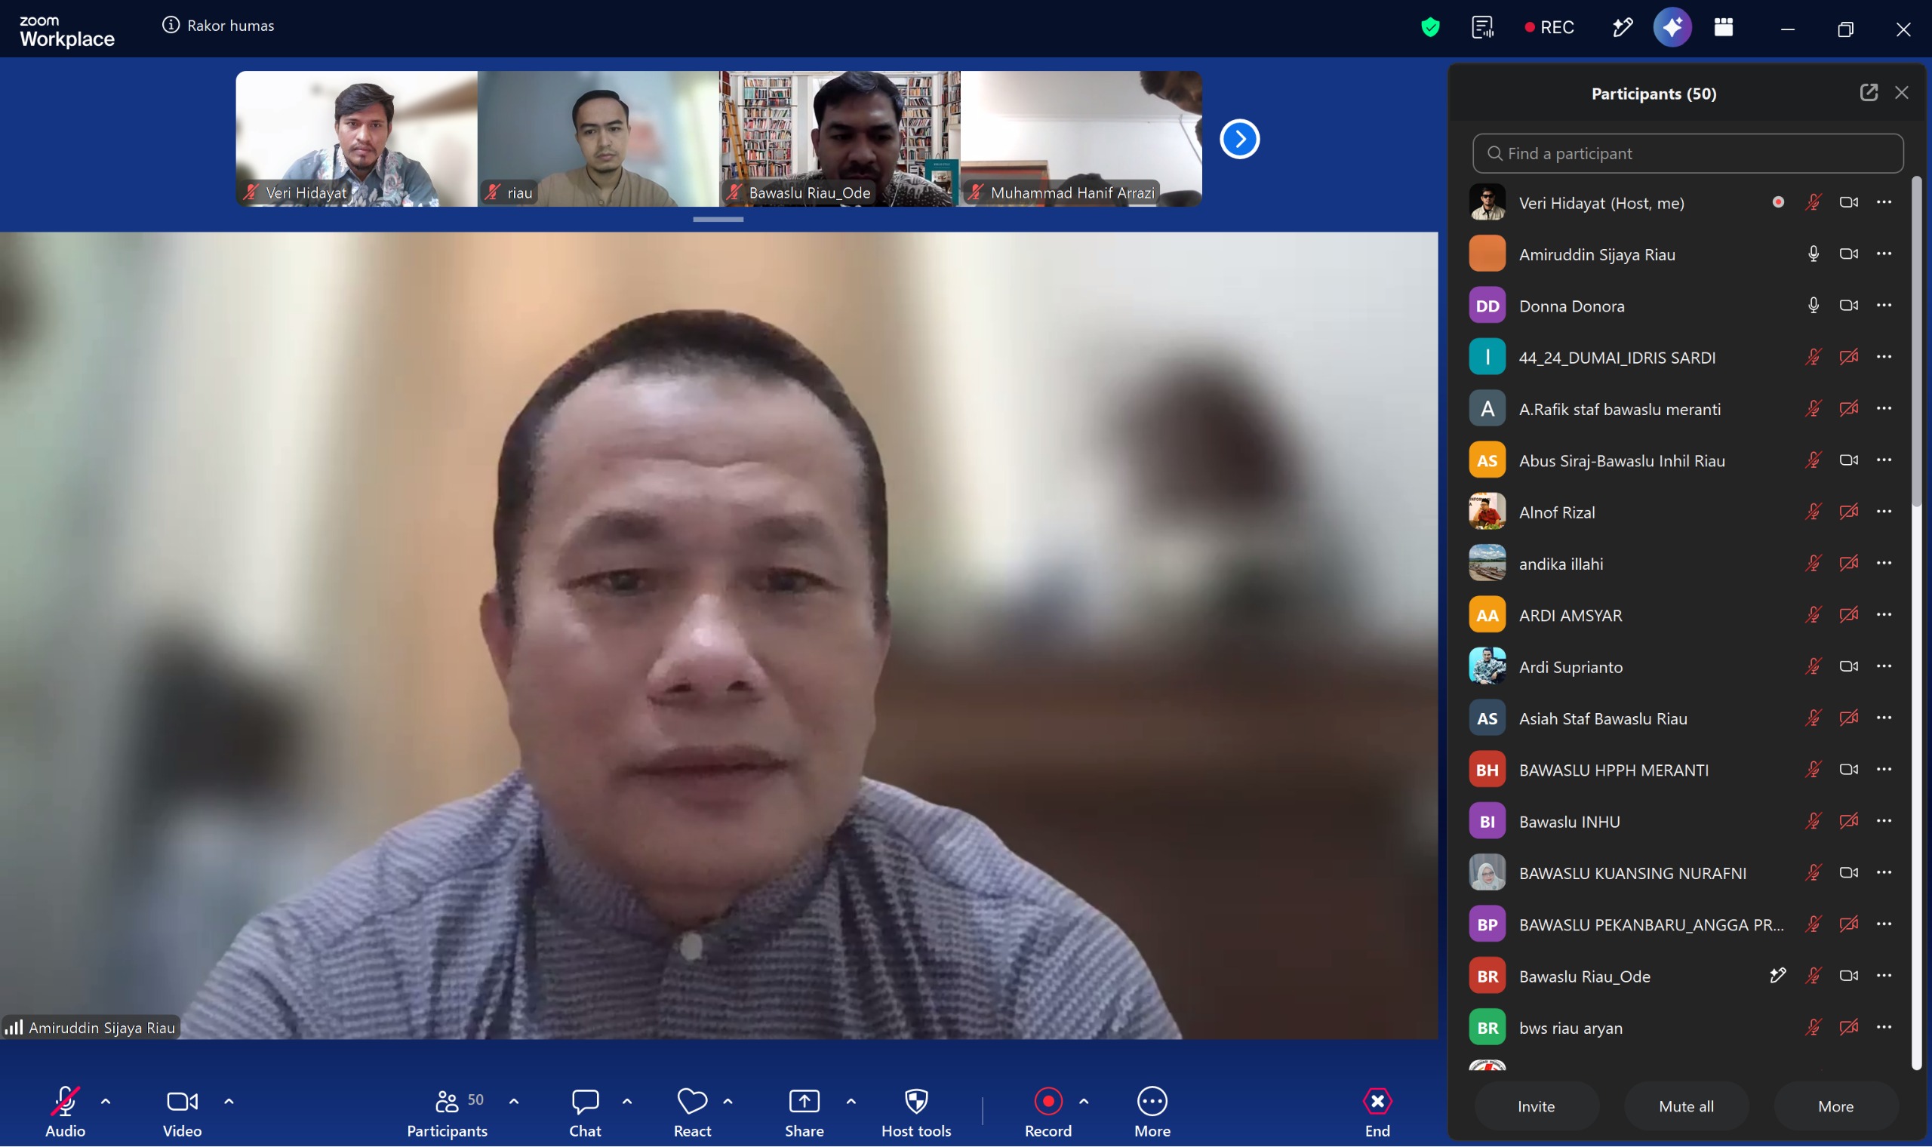Toggle Veri Hidayat's video in participant list
Screen dimensions: 1932x1147
tap(1848, 202)
